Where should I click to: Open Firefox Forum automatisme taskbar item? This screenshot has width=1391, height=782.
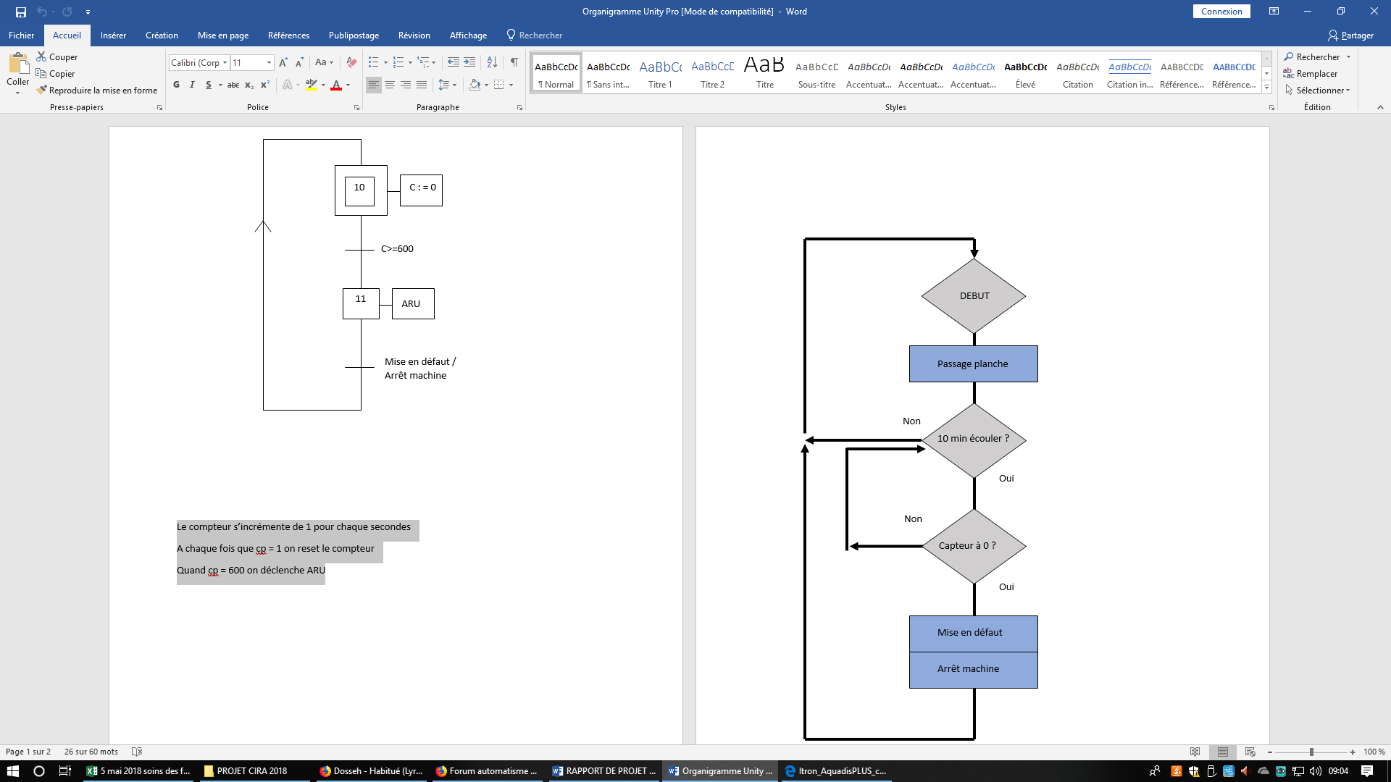click(487, 771)
